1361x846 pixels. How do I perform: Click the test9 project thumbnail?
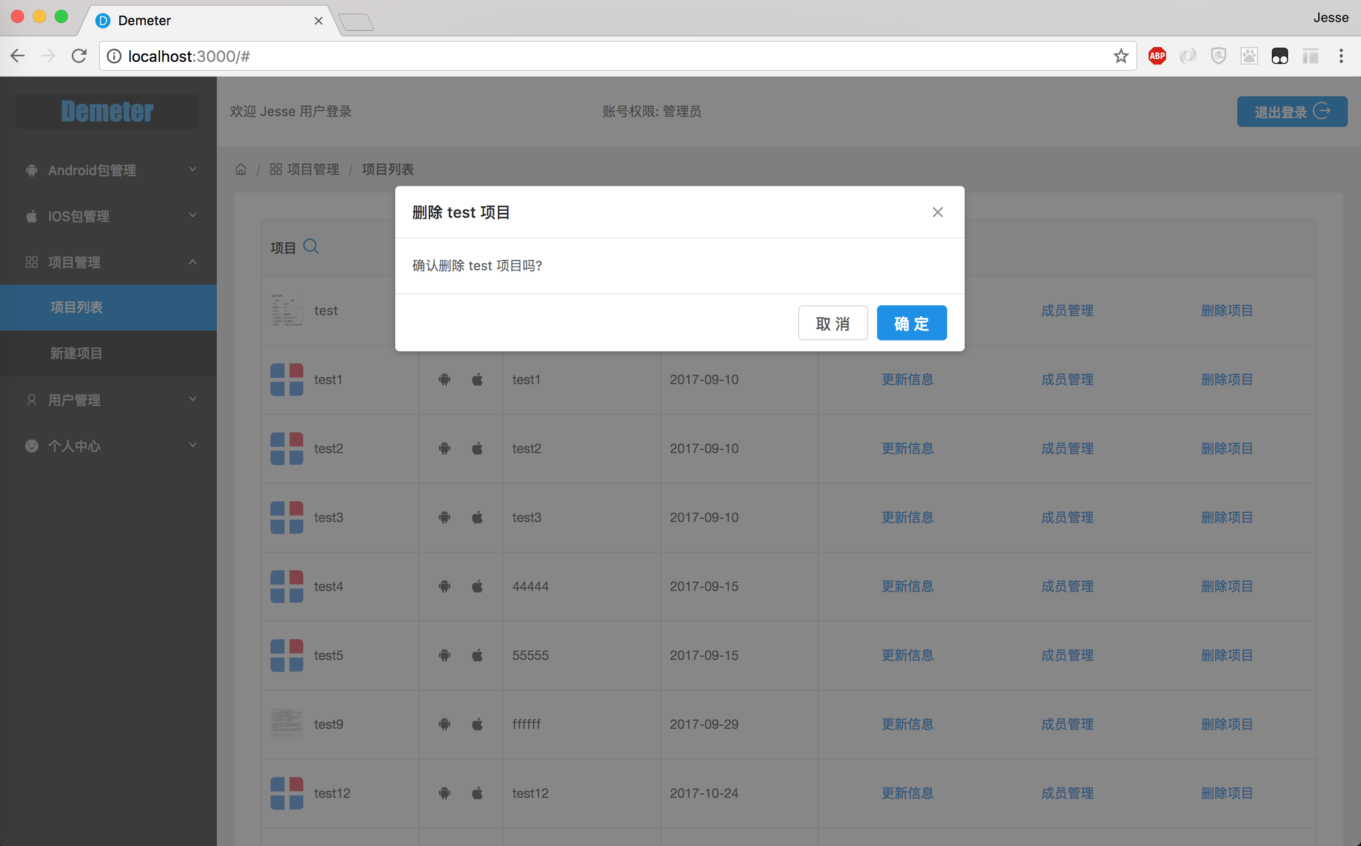[286, 724]
